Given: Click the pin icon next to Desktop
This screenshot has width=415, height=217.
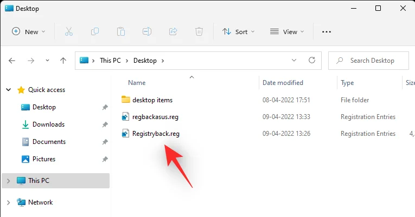Looking at the screenshot, I should 105,107.
